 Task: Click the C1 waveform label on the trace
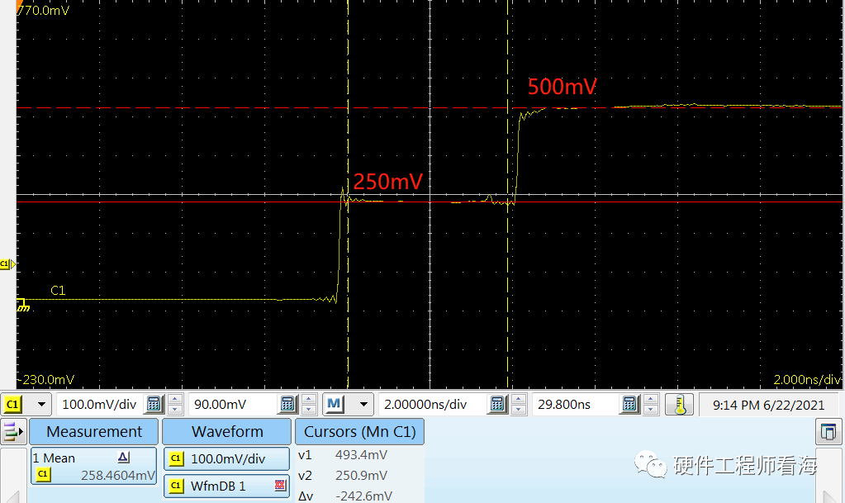pos(58,291)
